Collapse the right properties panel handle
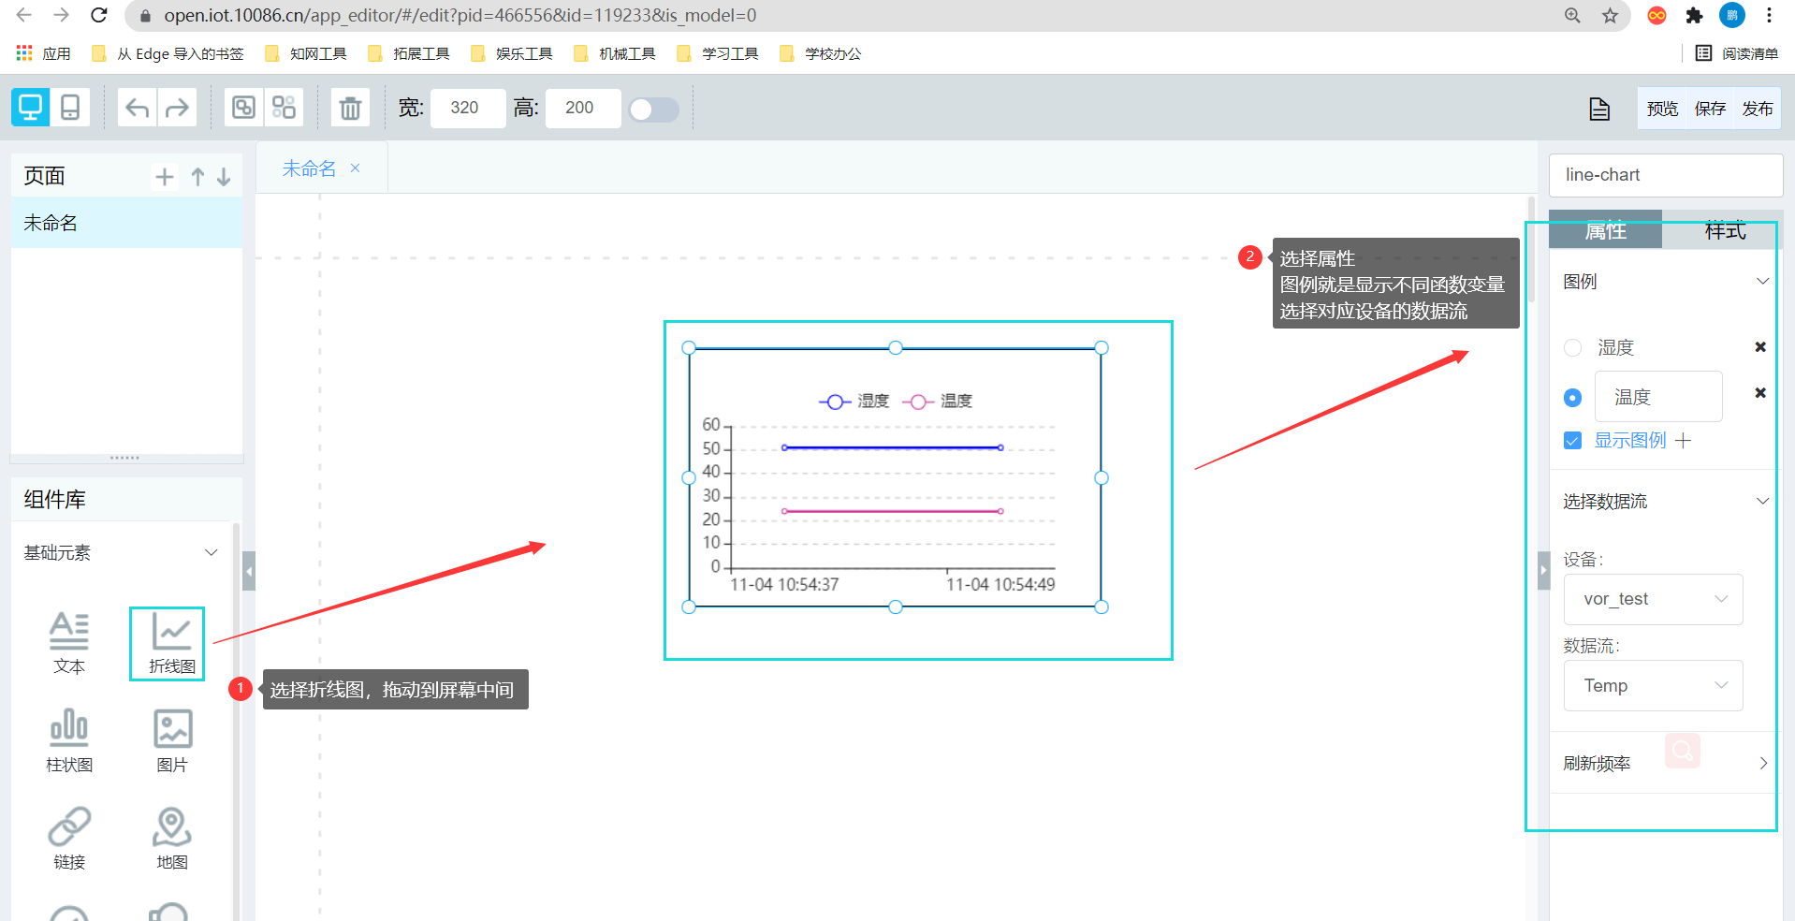This screenshot has height=921, width=1795. (1544, 570)
